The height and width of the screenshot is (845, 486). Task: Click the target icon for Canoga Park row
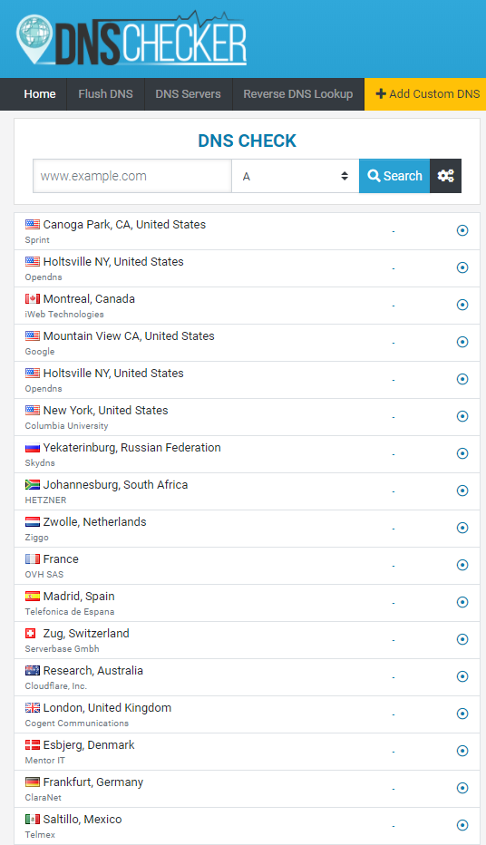(x=462, y=230)
